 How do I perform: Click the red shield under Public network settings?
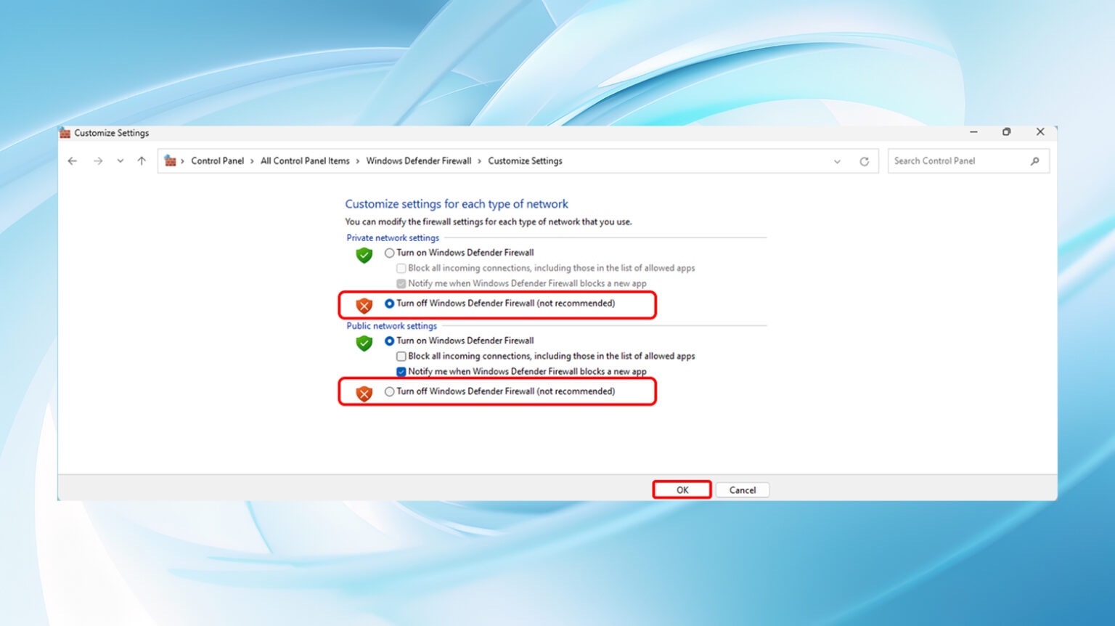tap(364, 394)
